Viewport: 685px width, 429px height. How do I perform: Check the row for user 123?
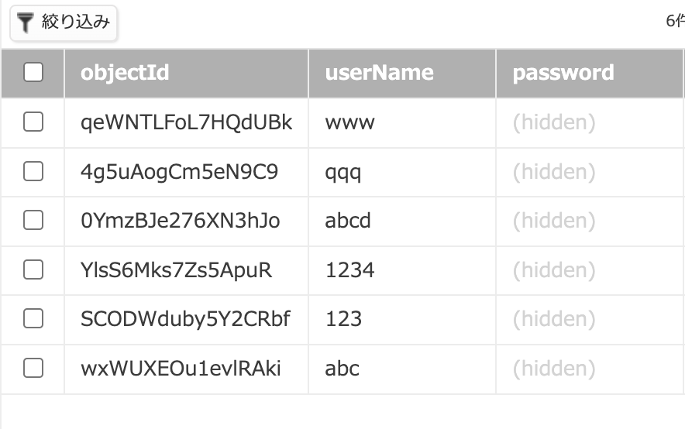click(x=33, y=319)
